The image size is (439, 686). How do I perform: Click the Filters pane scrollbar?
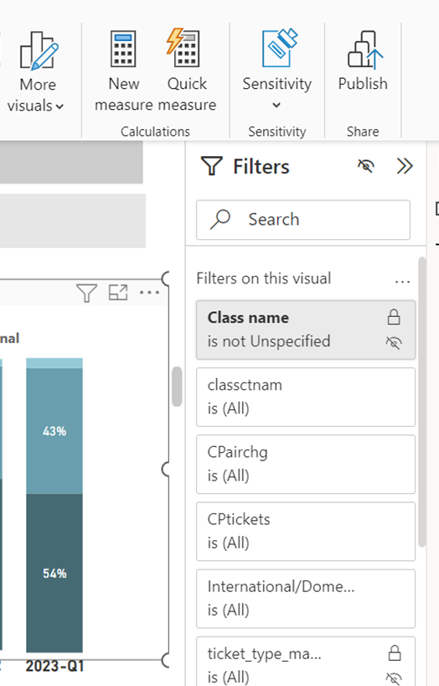[x=422, y=402]
